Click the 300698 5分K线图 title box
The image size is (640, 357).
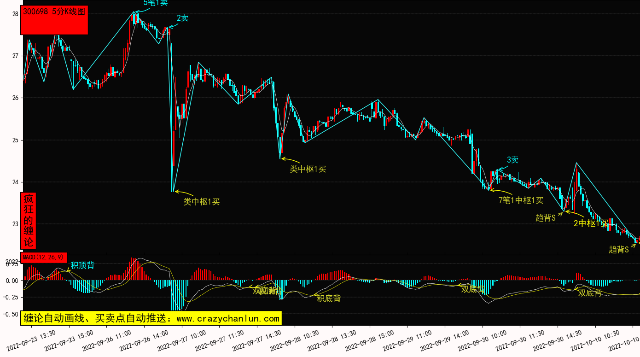(x=54, y=20)
